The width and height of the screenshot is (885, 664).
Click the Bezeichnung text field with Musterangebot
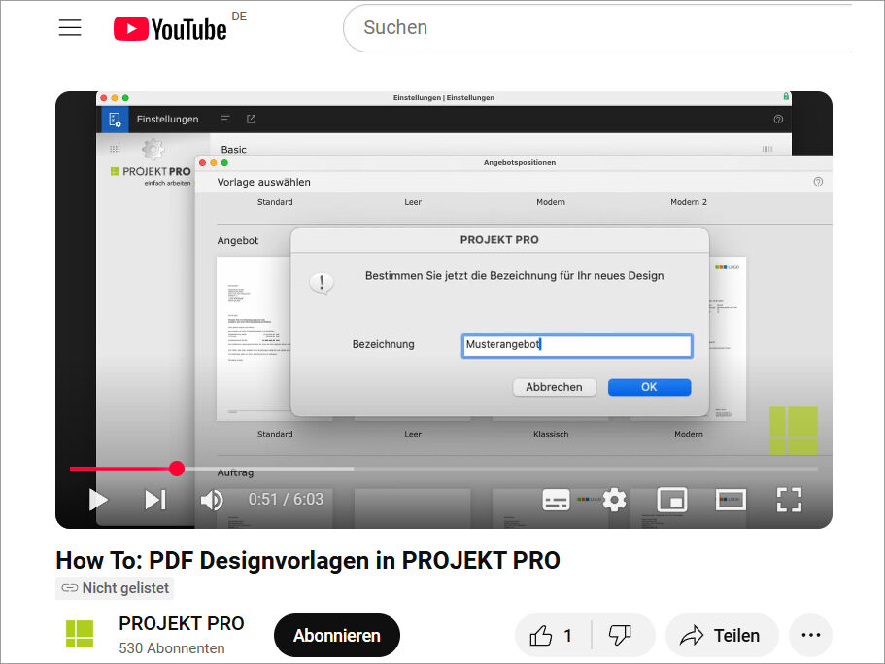pos(577,345)
